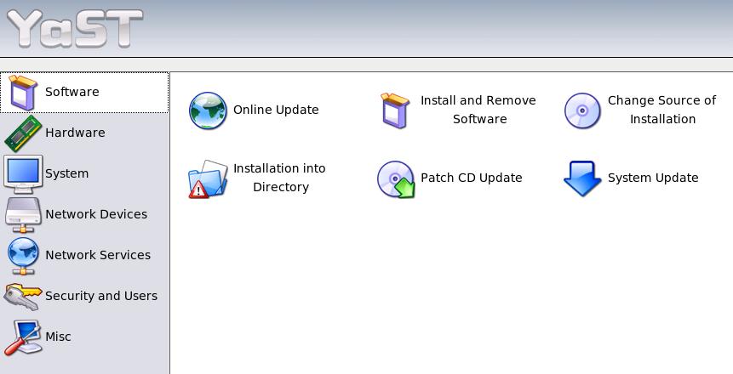This screenshot has width=733, height=374.
Task: Click the Install and Remove Software box icon
Action: coord(395,110)
